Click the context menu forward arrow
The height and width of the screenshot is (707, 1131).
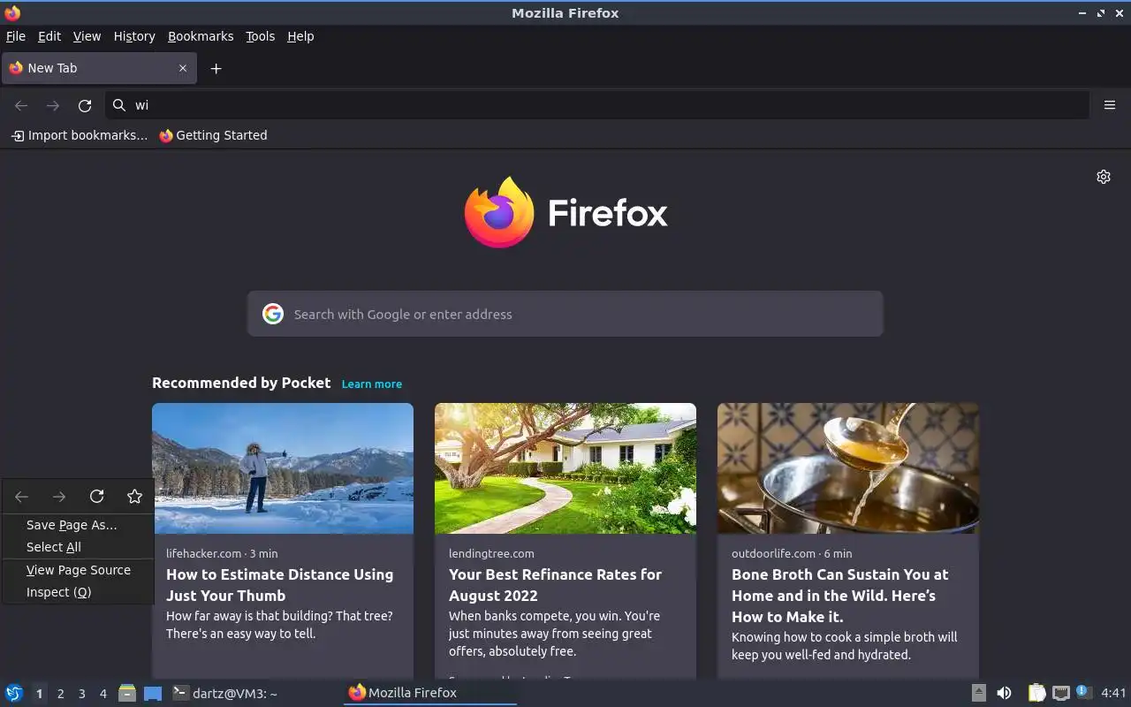(59, 497)
